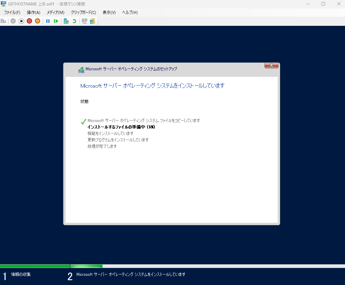
Task: Minimize the VM connection window
Action: pos(308,4)
